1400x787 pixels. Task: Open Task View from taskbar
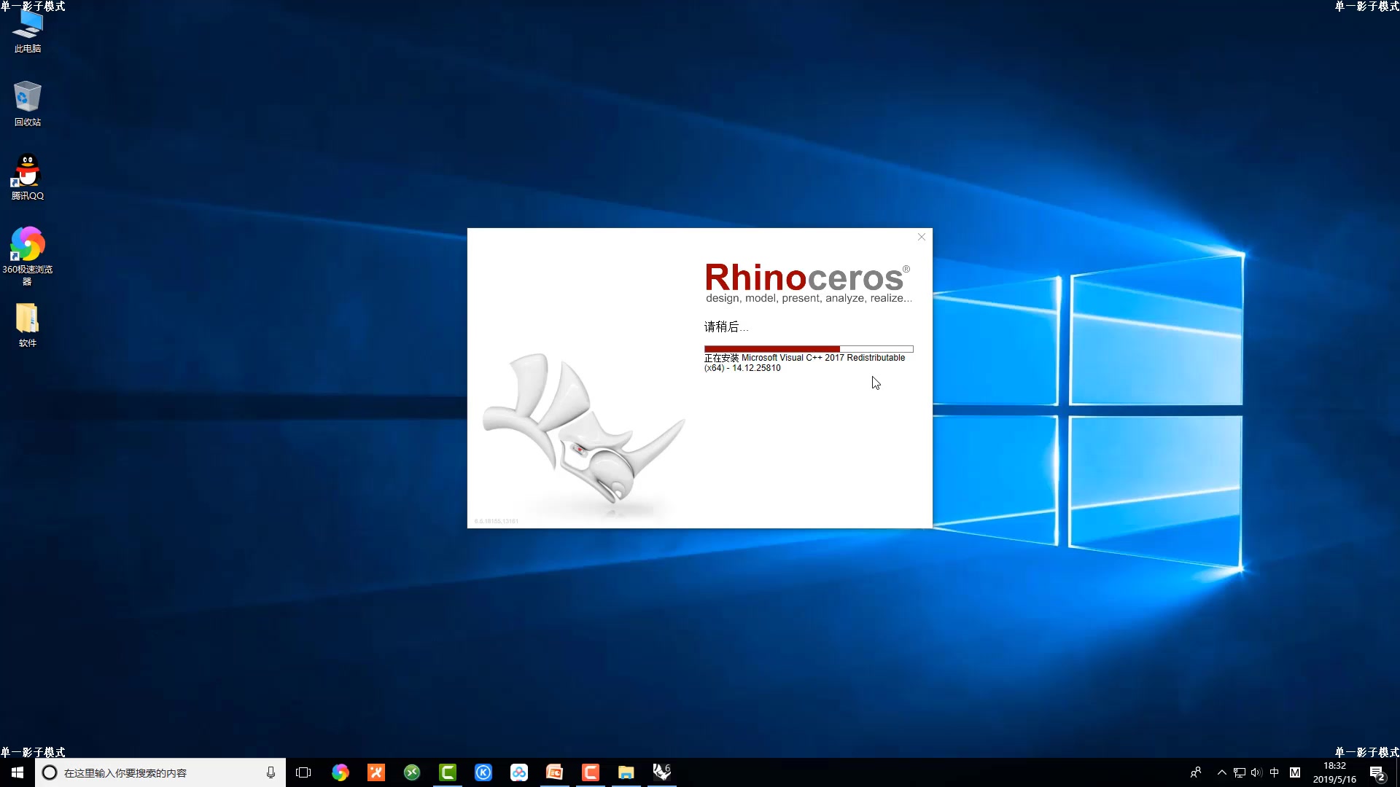[x=303, y=772]
